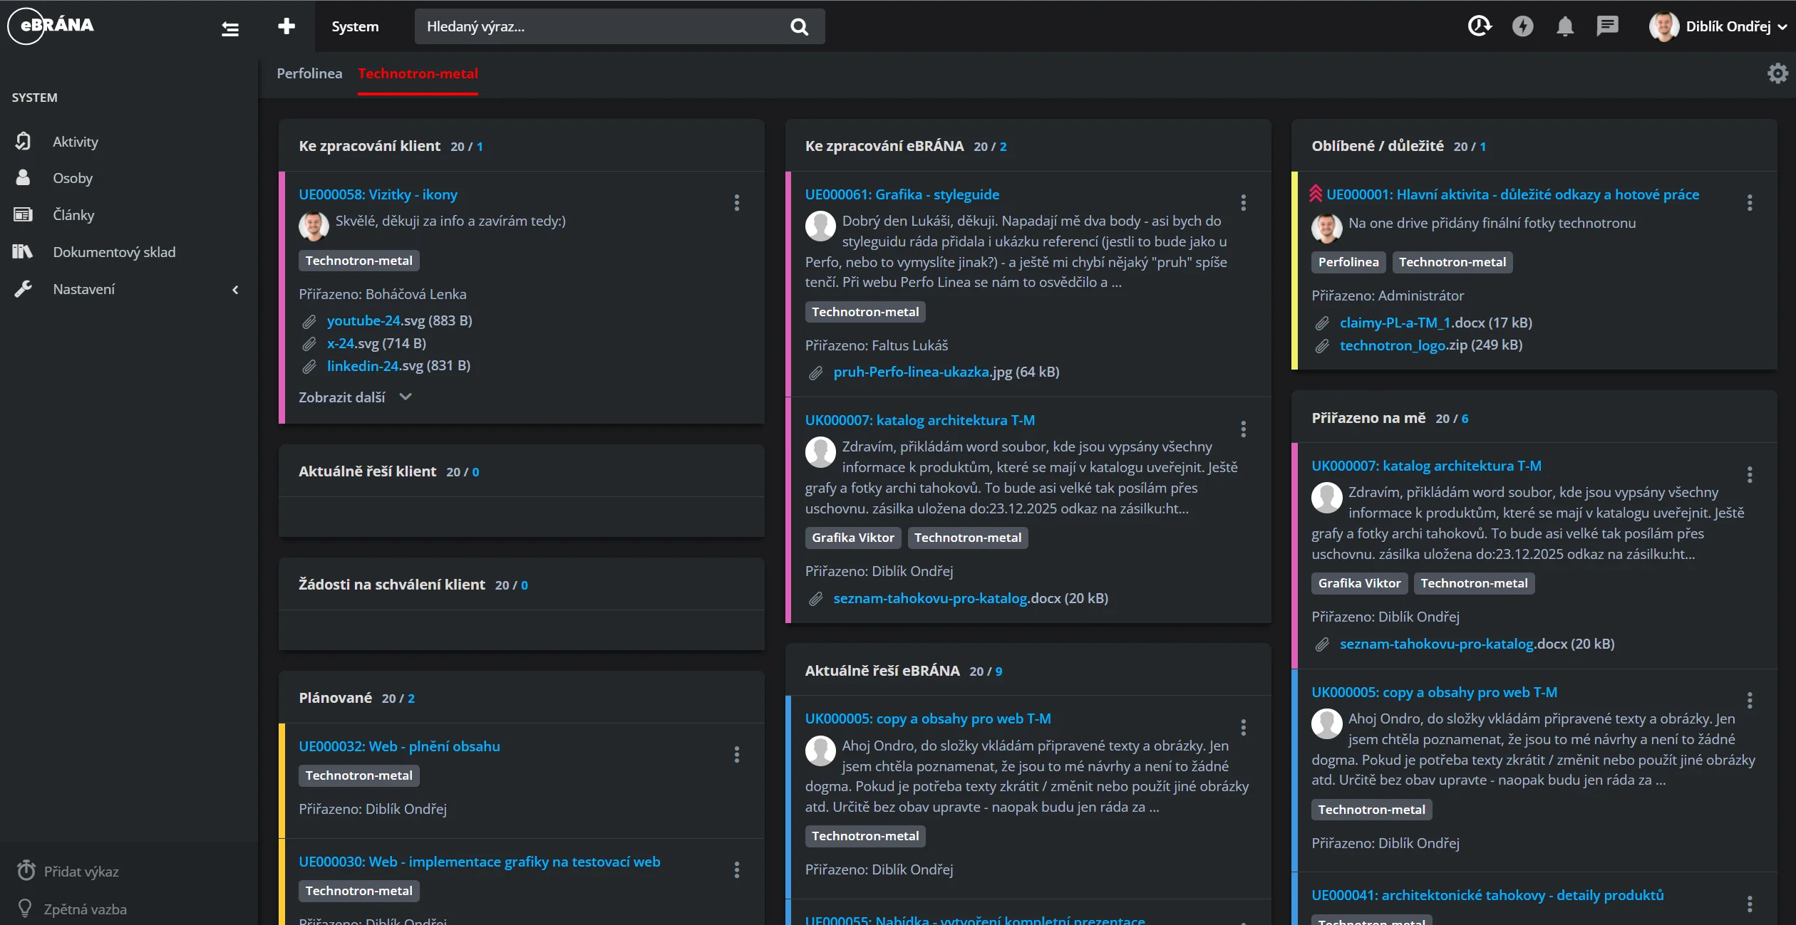The image size is (1796, 925).
Task: Open UE000058: Vizitky - ikony activity
Action: [x=378, y=194]
